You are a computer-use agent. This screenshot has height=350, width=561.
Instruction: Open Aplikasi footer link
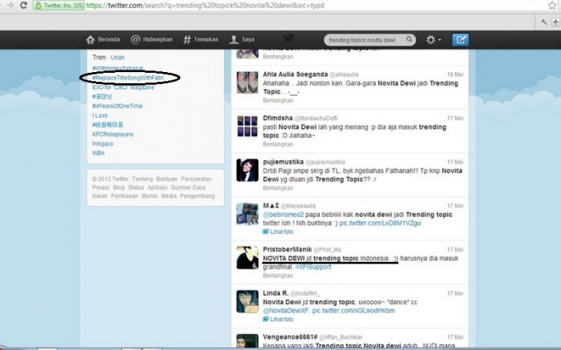(157, 187)
